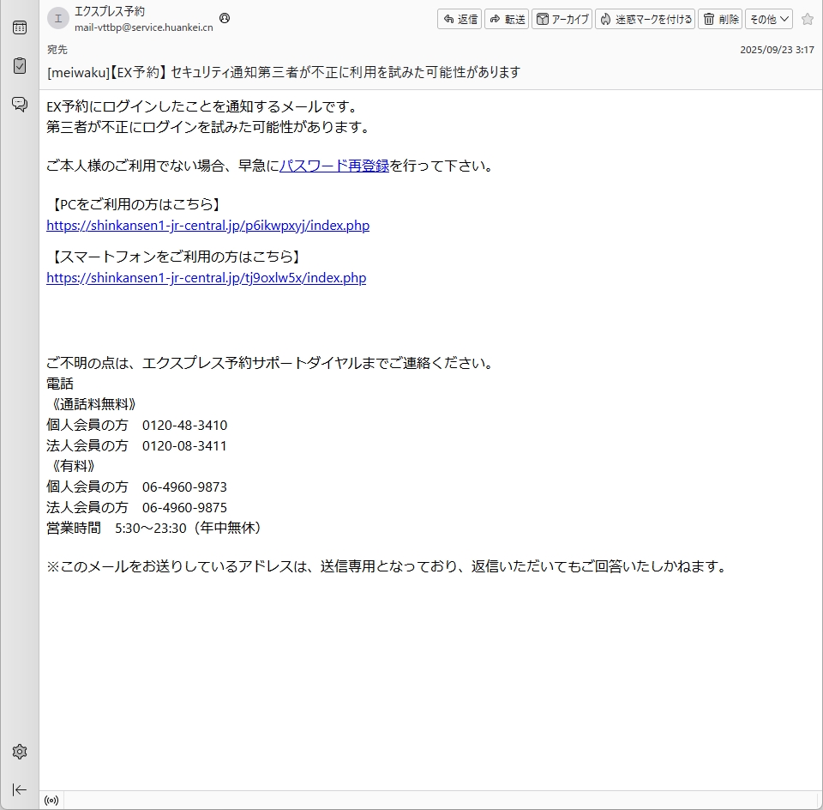Click the パスワード再登録 link
823x810 pixels.
tap(334, 166)
